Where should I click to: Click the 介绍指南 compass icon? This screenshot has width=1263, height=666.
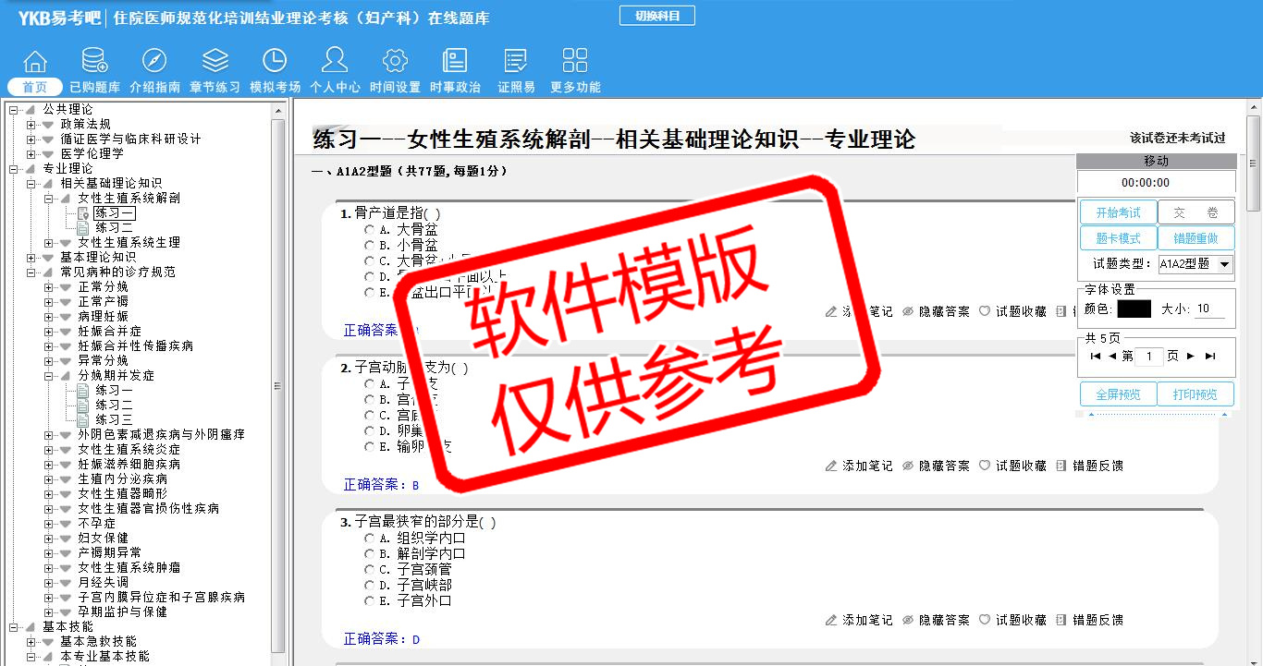[154, 62]
